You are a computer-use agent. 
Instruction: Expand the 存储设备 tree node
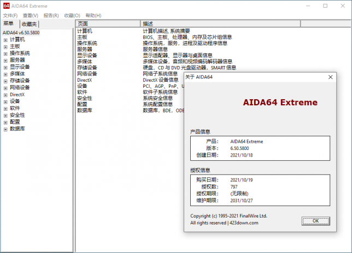point(5,81)
